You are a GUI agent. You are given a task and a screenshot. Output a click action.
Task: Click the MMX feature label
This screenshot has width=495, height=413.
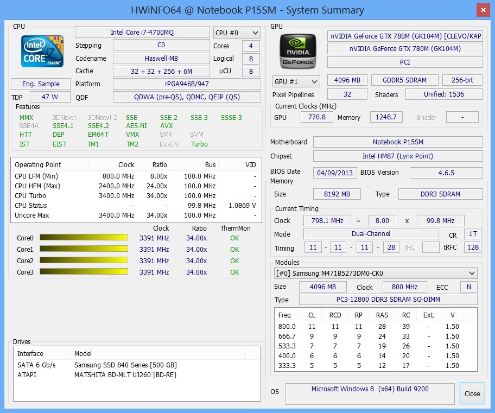26,117
